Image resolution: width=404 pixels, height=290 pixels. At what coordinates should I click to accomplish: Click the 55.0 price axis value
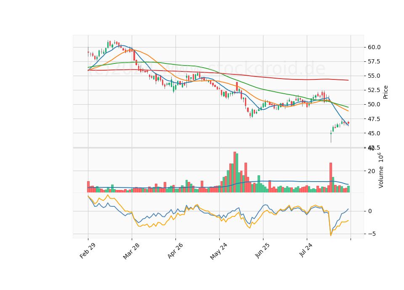[374, 76]
